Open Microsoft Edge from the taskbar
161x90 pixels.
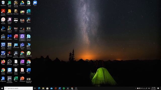39,88
